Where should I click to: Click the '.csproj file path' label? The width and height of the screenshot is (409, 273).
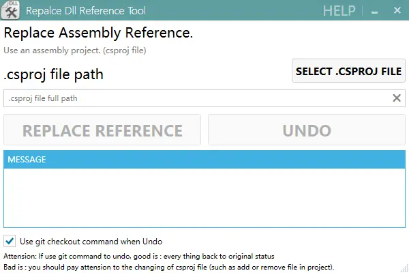click(53, 74)
